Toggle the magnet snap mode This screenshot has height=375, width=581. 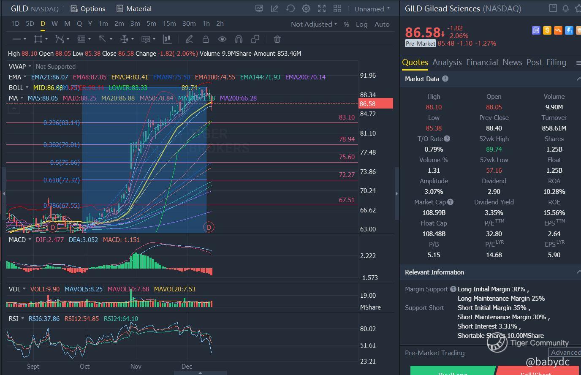point(239,39)
